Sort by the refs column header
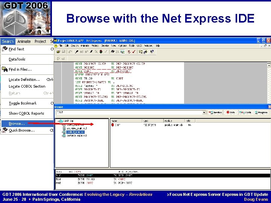 tap(190, 121)
